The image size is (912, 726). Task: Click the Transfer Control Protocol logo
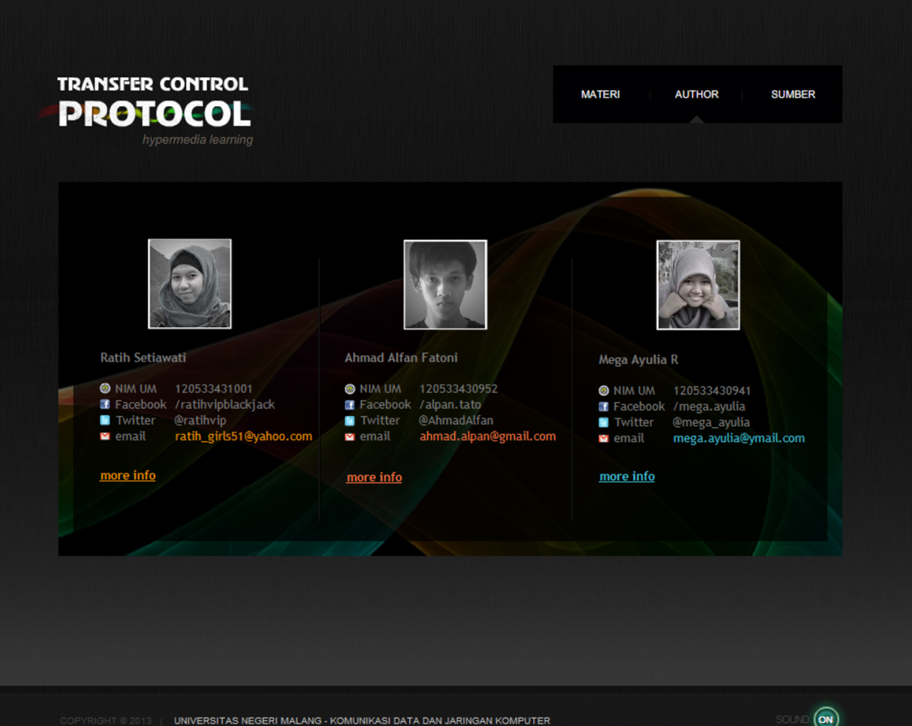[x=154, y=107]
